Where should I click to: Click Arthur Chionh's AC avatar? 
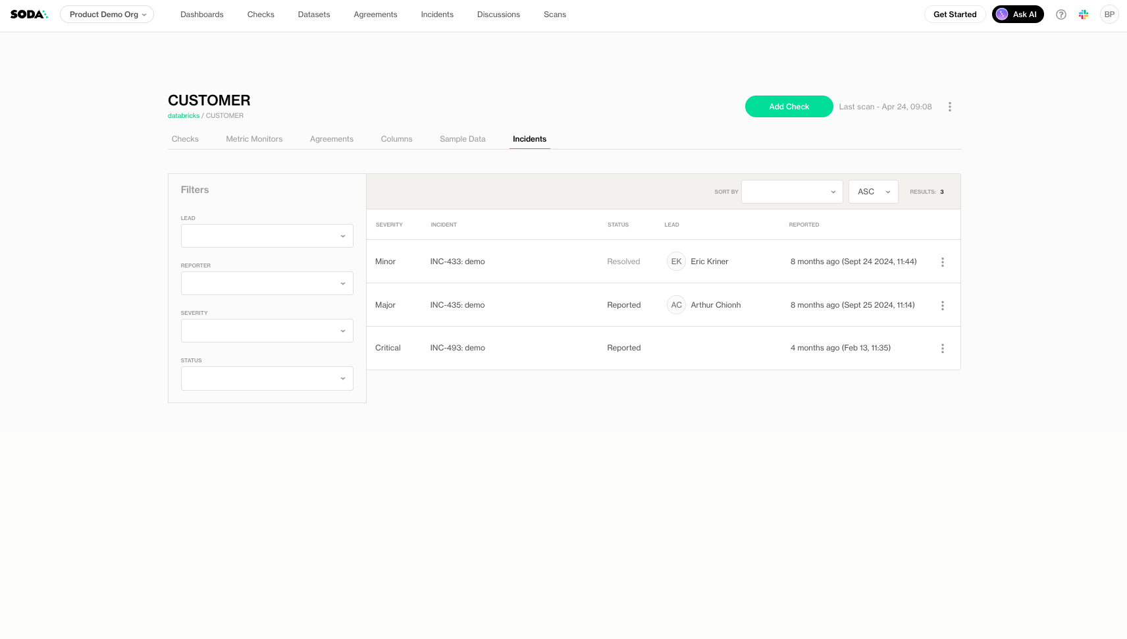[x=676, y=305]
